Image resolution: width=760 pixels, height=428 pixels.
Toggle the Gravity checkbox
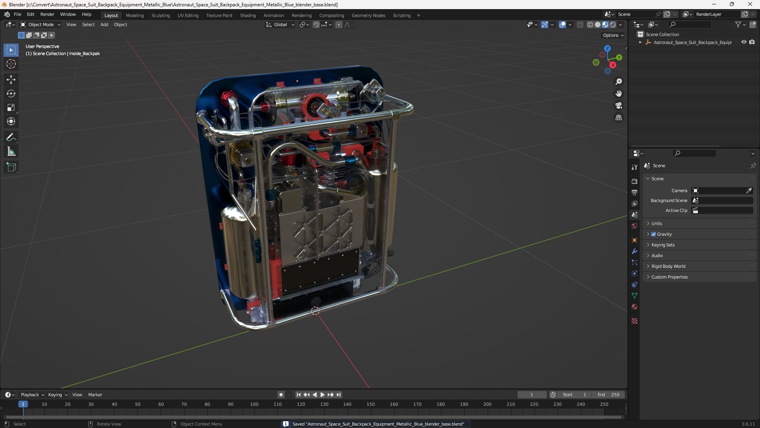tap(654, 234)
